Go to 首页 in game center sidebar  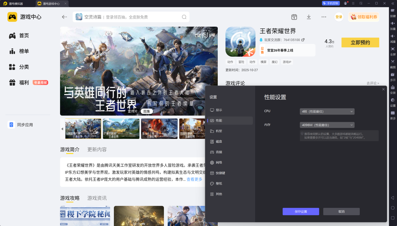(x=19, y=35)
